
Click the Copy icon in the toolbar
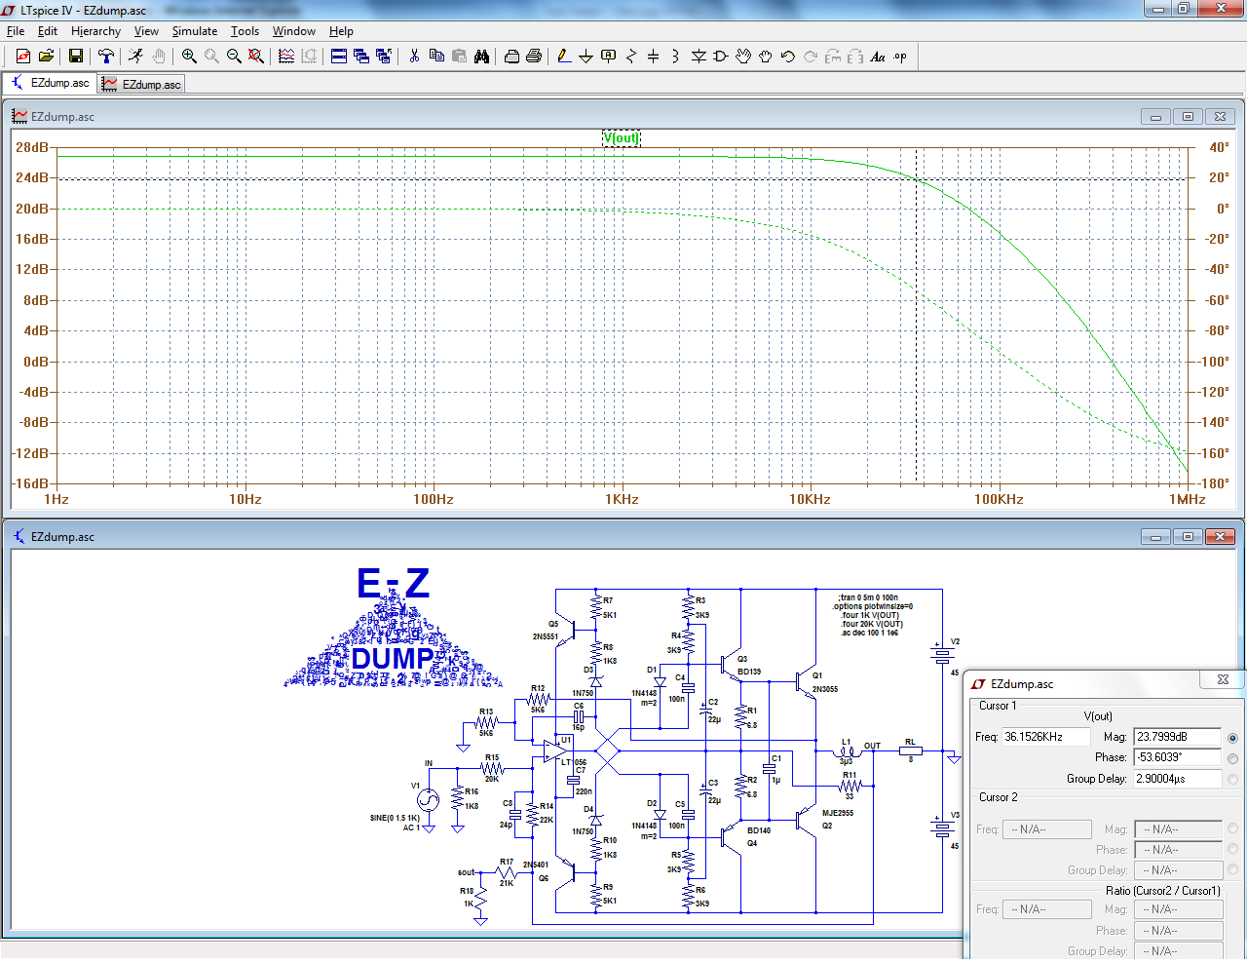[x=436, y=57]
